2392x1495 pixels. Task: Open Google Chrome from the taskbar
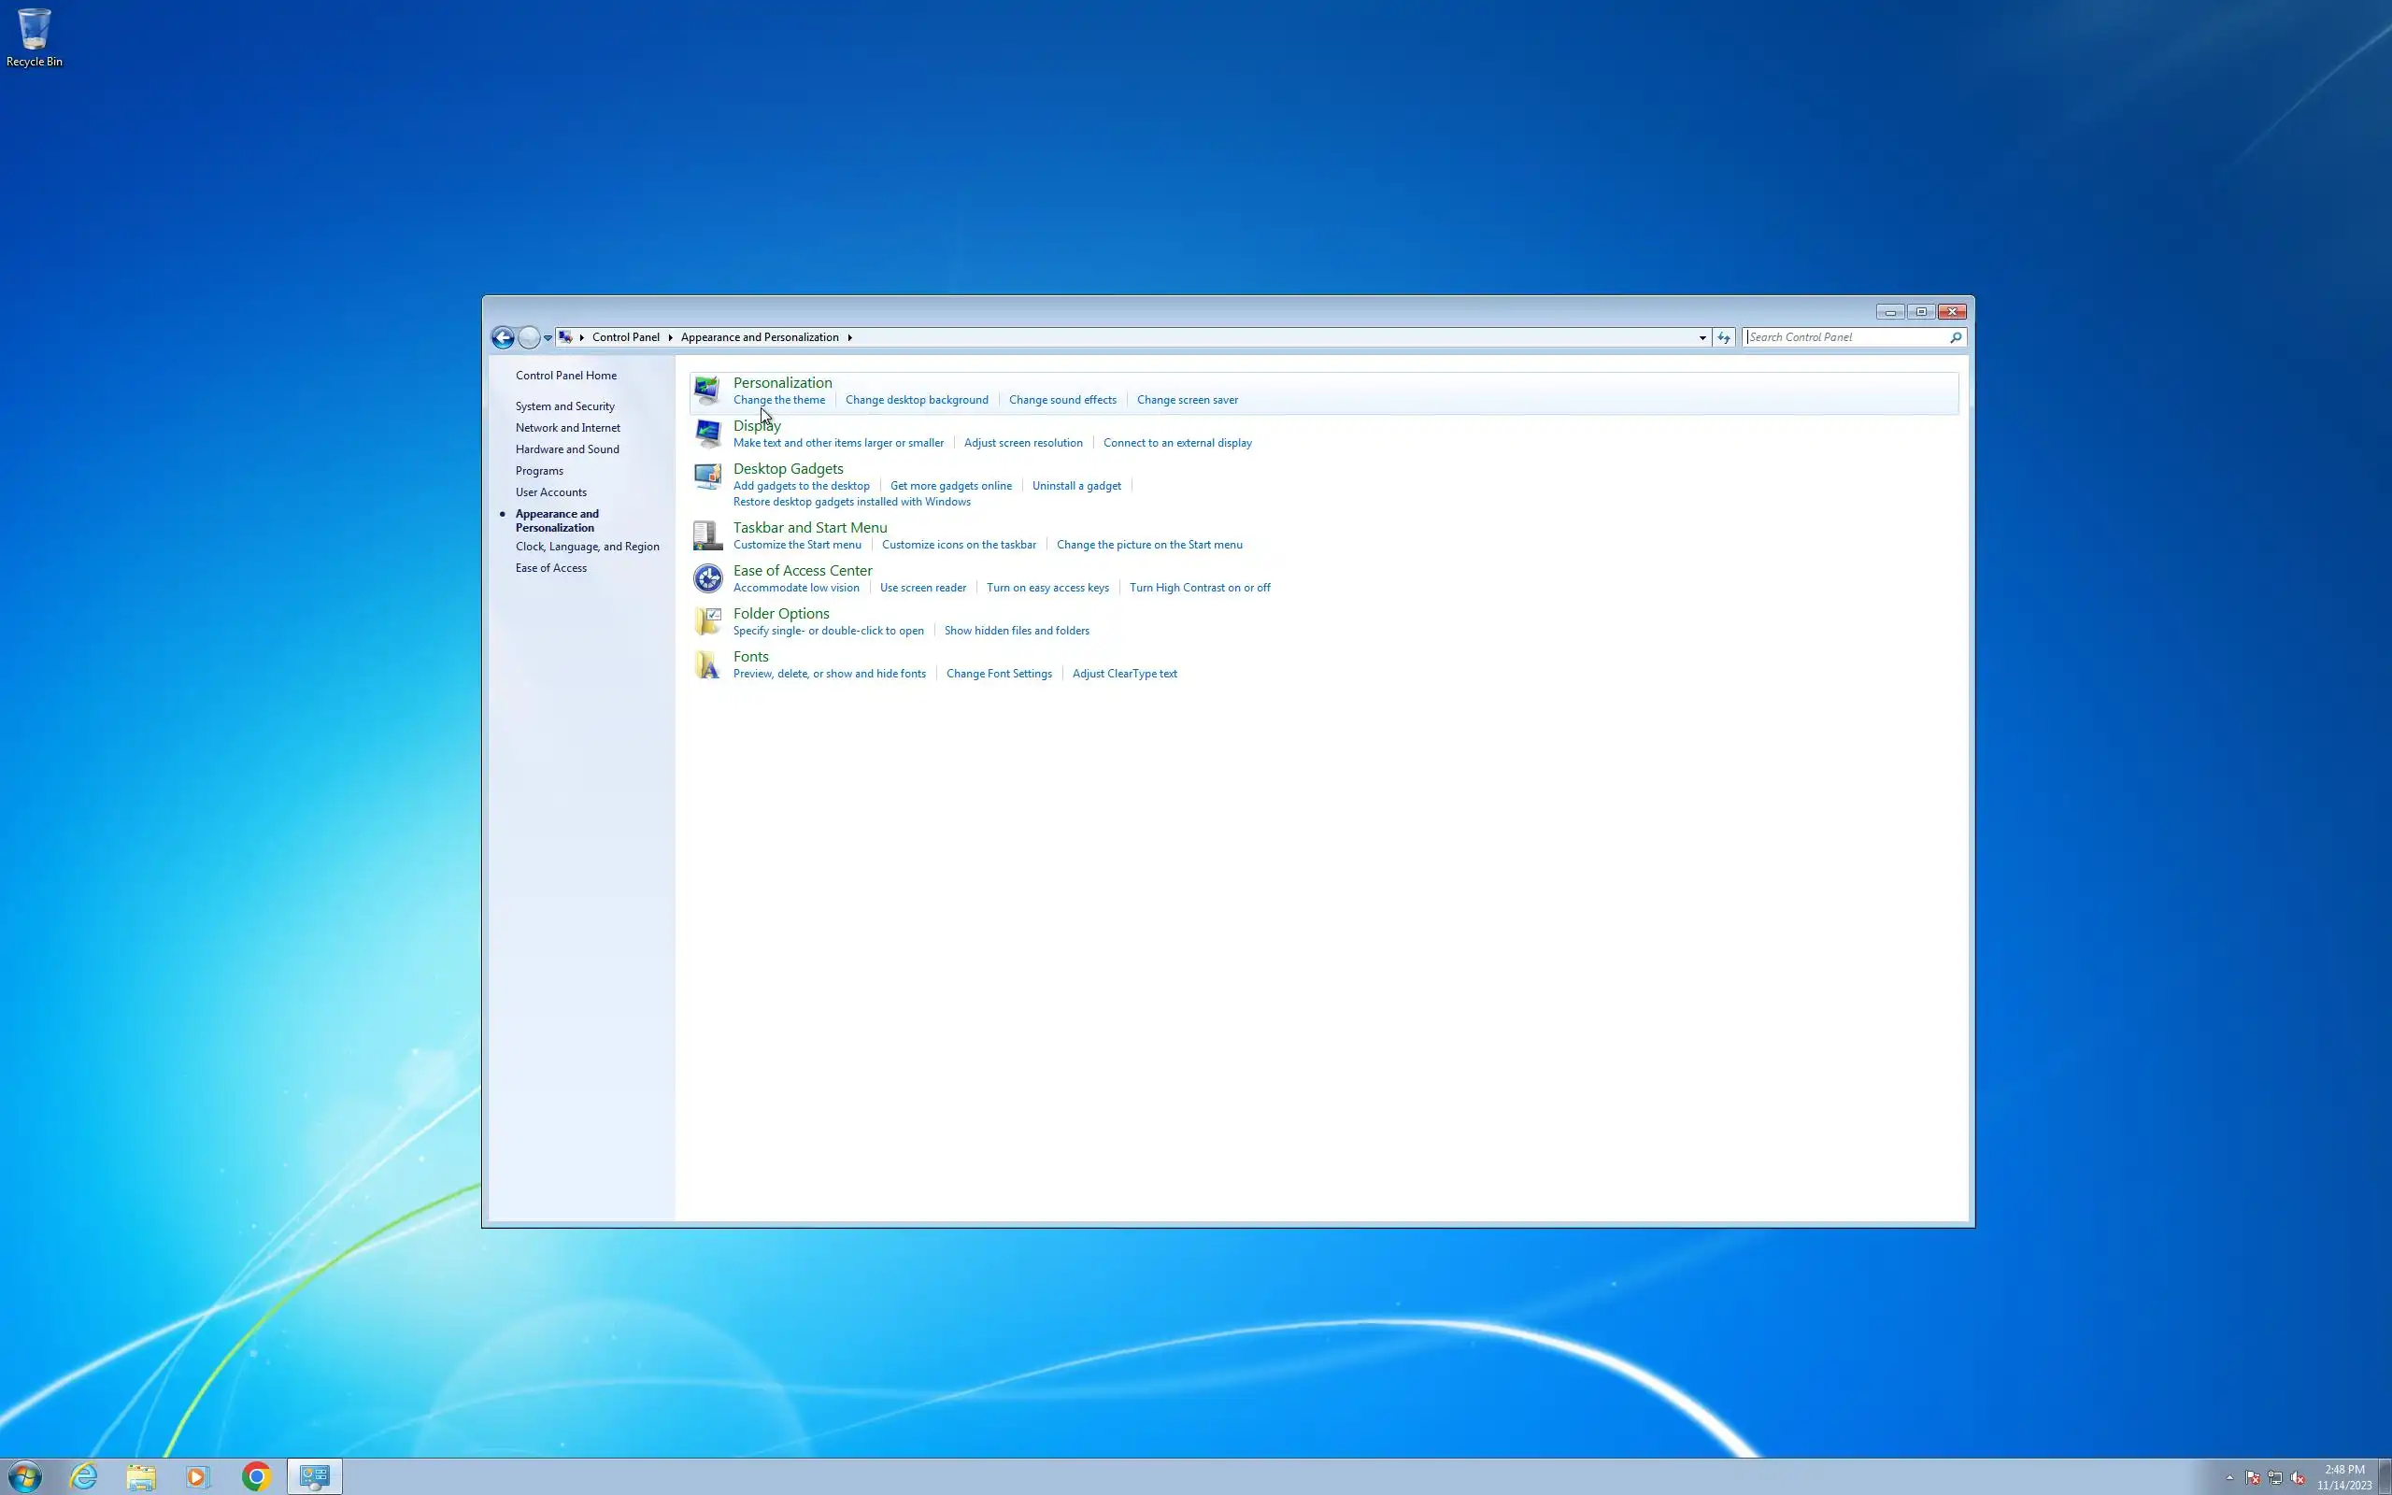[x=256, y=1476]
